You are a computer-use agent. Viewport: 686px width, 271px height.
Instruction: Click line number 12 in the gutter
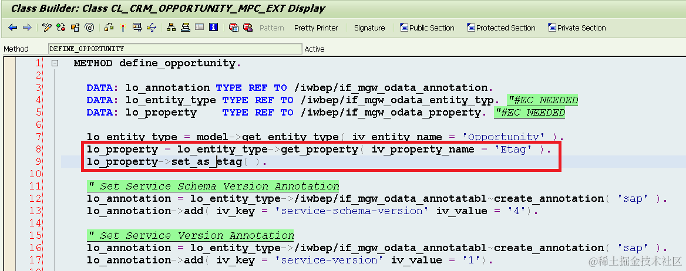(x=35, y=198)
